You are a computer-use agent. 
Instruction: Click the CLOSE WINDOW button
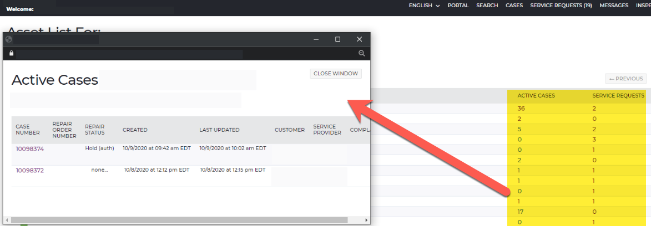coord(336,74)
